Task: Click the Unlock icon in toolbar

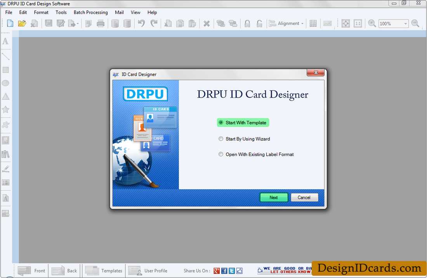Action: click(x=259, y=24)
